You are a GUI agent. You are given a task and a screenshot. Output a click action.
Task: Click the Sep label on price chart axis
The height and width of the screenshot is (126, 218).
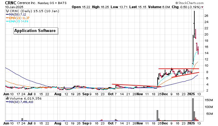pyautogui.click(x=86, y=94)
